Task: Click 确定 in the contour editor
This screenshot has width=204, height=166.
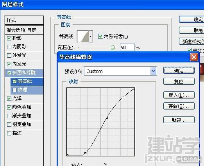Action: (x=179, y=71)
